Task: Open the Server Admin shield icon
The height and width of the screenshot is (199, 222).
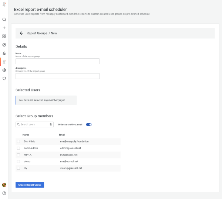Action: tap(4, 78)
